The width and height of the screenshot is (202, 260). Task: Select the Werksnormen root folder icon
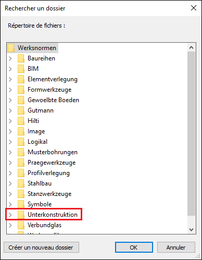coord(11,48)
